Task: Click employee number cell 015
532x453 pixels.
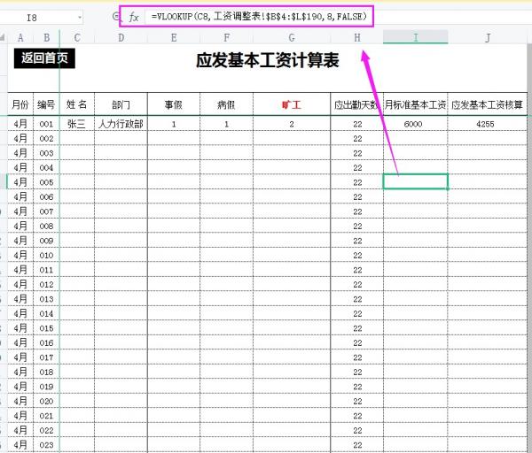Action: click(x=46, y=328)
